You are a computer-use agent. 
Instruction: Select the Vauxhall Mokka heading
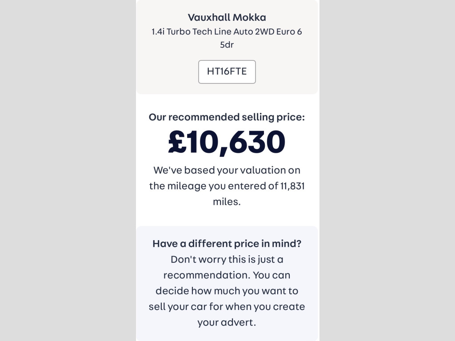[227, 17]
